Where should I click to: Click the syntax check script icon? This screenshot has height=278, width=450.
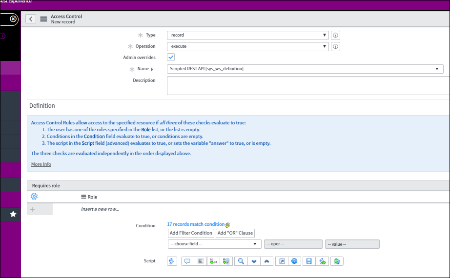pyautogui.click(x=322, y=261)
